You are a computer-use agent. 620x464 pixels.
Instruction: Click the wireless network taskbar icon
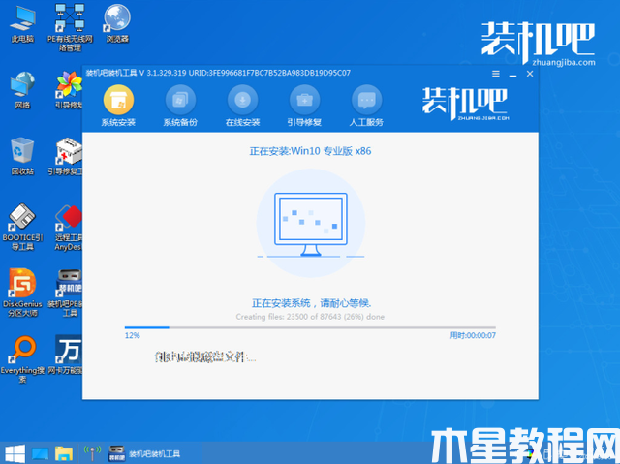pyautogui.click(x=92, y=453)
